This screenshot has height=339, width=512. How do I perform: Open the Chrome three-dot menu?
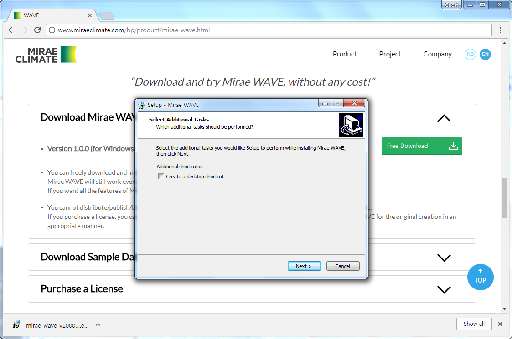(x=500, y=30)
